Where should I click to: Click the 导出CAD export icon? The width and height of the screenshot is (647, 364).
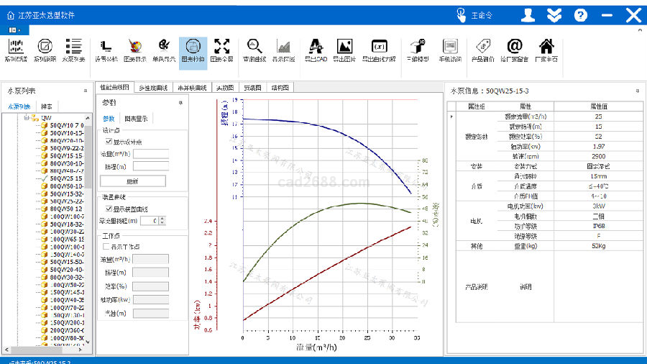click(314, 50)
